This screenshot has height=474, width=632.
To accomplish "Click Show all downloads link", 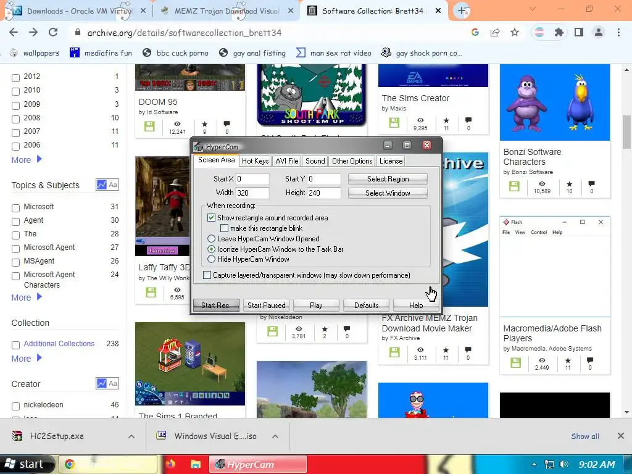I will click(x=585, y=436).
